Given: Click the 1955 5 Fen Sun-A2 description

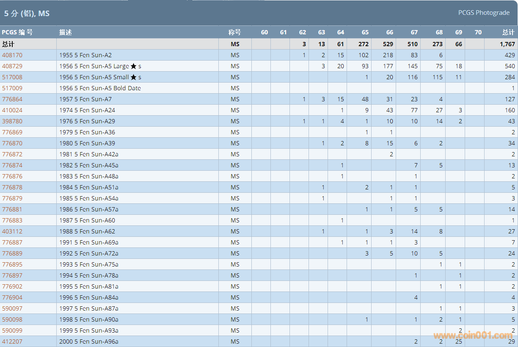Looking at the screenshot, I should click(x=85, y=55).
